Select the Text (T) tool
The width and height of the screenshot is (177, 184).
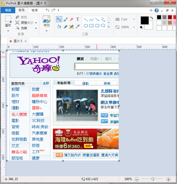coord(78,19)
